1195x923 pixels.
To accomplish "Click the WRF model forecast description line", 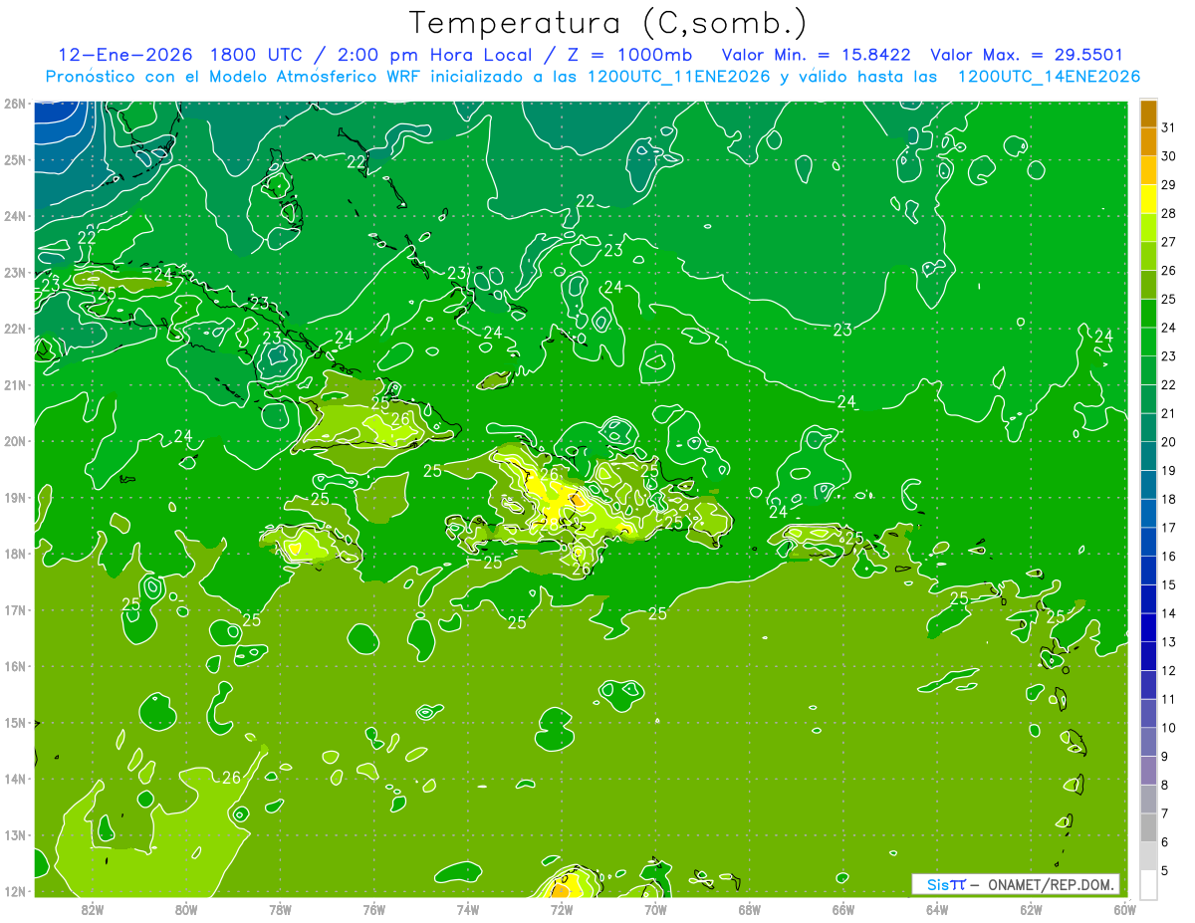I will click(593, 77).
